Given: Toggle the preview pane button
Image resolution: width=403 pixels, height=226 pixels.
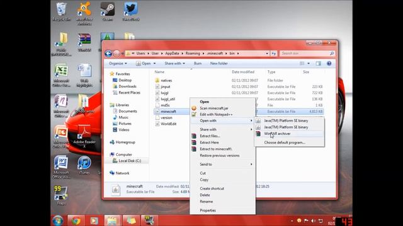Looking at the screenshot, I should [319, 63].
